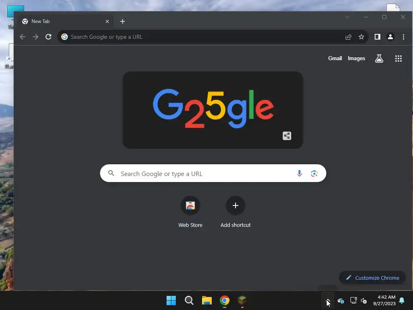Open Windows taskbar search
Viewport: 413px width, 310px height.
click(x=189, y=300)
